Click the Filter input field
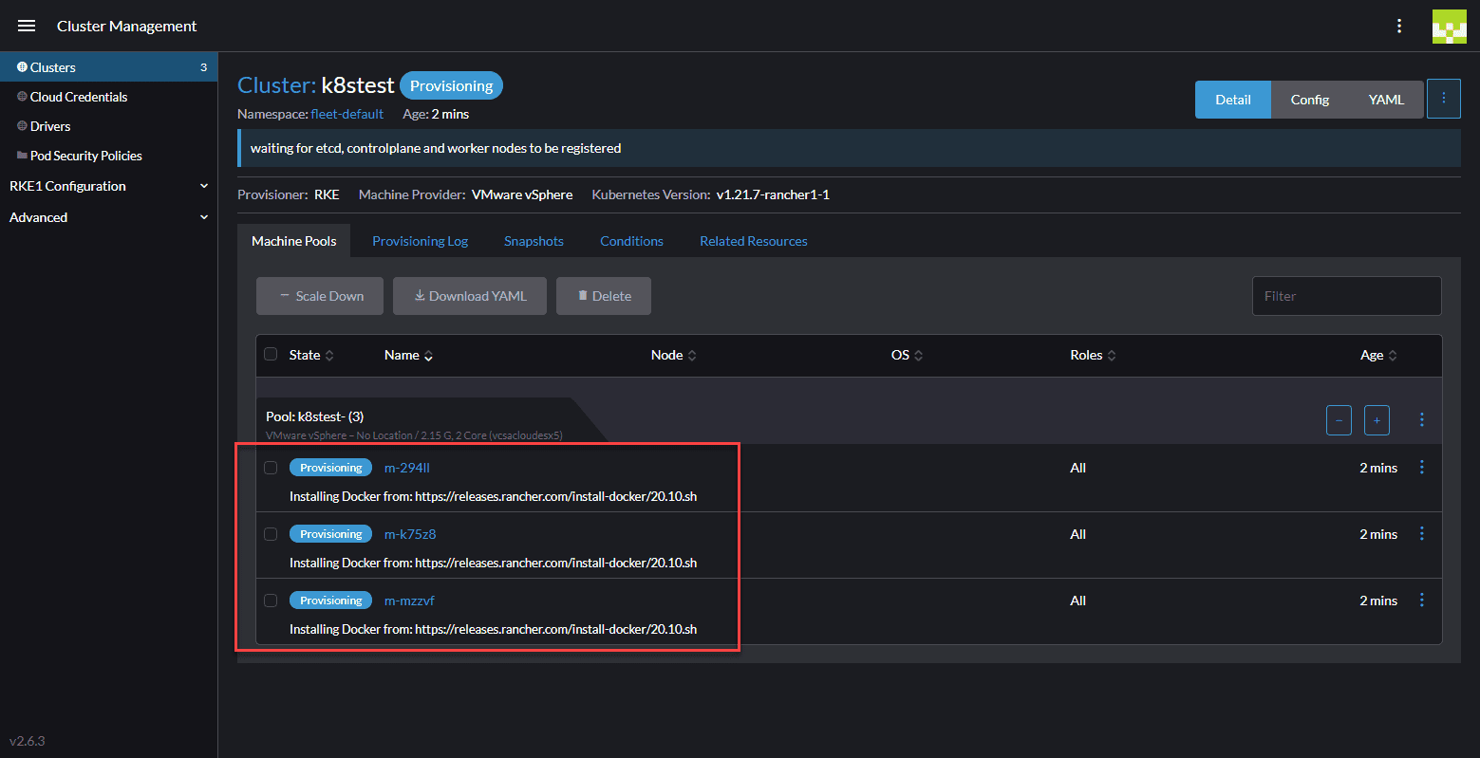 [x=1346, y=296]
